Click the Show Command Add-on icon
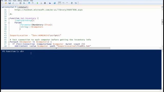The width and height of the screenshot is (164, 92). (x=76, y=3)
